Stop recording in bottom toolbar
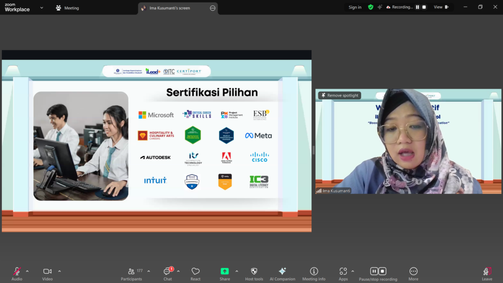 pyautogui.click(x=382, y=271)
